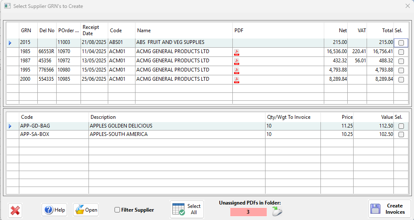Tick the checkbox for APPLES-SOUTH AMERICA
This screenshot has width=414, height=220.
(x=401, y=135)
